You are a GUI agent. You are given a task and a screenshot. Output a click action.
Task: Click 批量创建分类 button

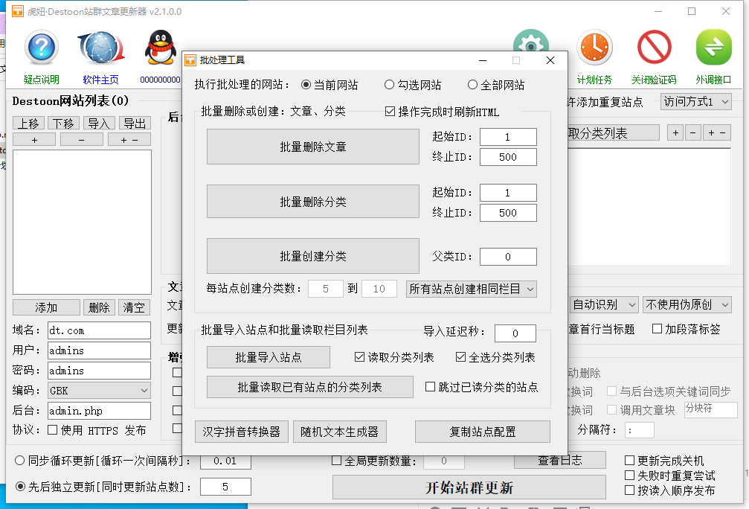[313, 256]
